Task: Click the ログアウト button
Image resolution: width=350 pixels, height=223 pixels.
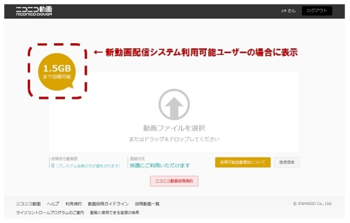Action: tap(317, 11)
